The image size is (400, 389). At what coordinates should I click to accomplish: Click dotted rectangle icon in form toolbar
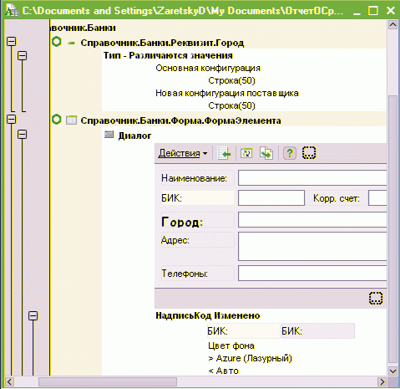(309, 153)
